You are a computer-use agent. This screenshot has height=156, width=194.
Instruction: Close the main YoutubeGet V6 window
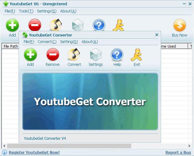190,4
